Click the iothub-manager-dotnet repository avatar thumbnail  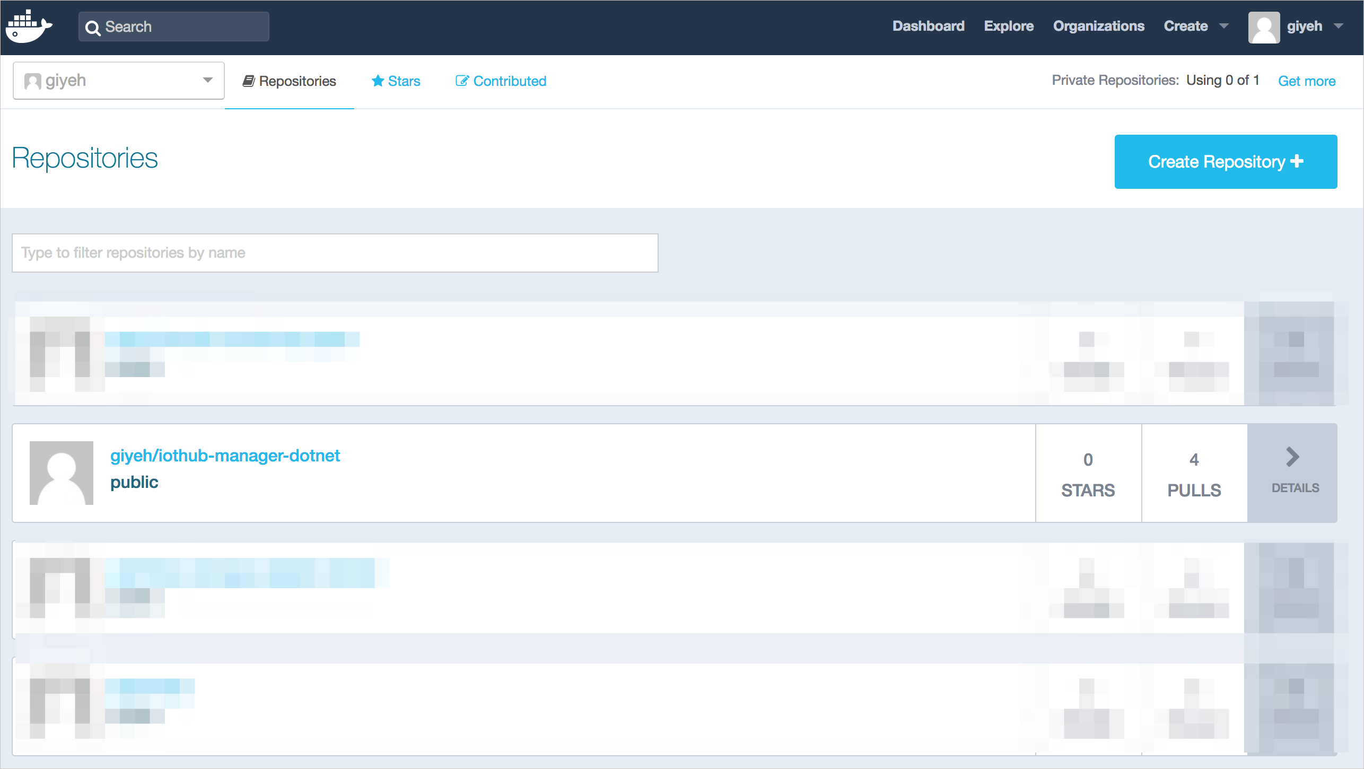coord(62,473)
